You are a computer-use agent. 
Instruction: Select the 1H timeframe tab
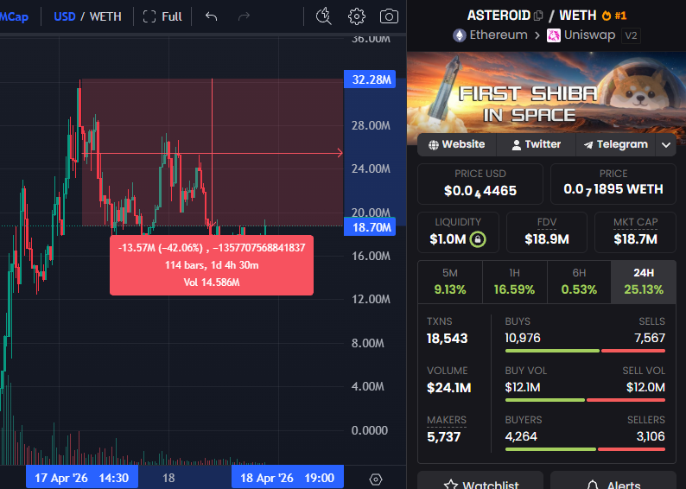click(515, 282)
